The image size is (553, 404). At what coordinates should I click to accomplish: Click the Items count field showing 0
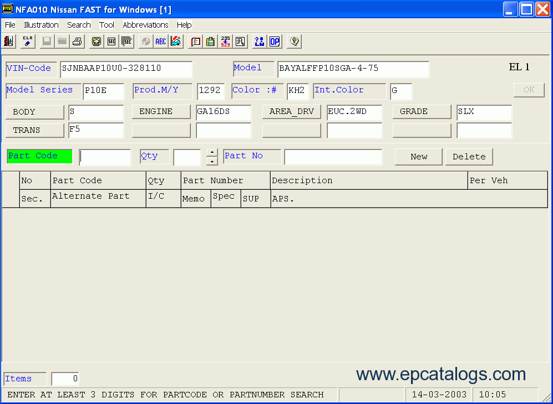pos(65,379)
